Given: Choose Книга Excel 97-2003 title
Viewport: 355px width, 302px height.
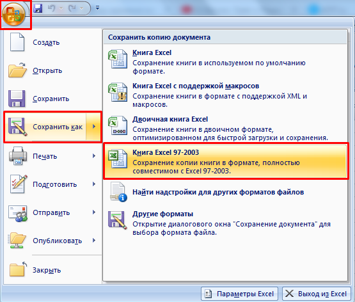Looking at the screenshot, I should click(166, 152).
